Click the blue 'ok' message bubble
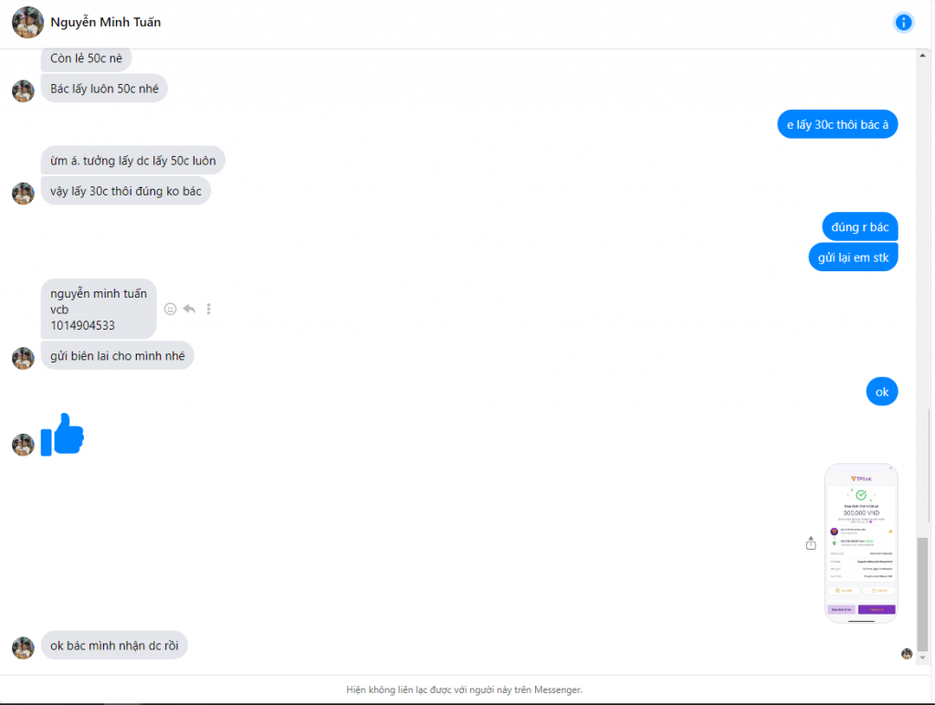The image size is (935, 705). [882, 392]
